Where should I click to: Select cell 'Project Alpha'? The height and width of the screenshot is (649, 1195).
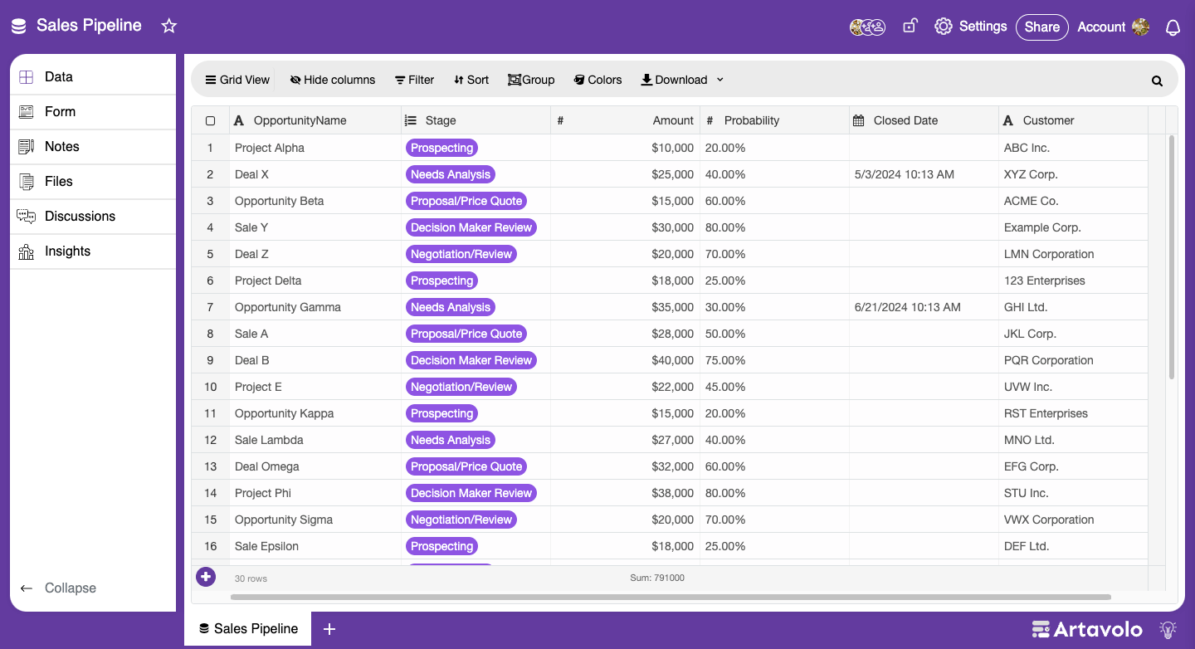[315, 148]
